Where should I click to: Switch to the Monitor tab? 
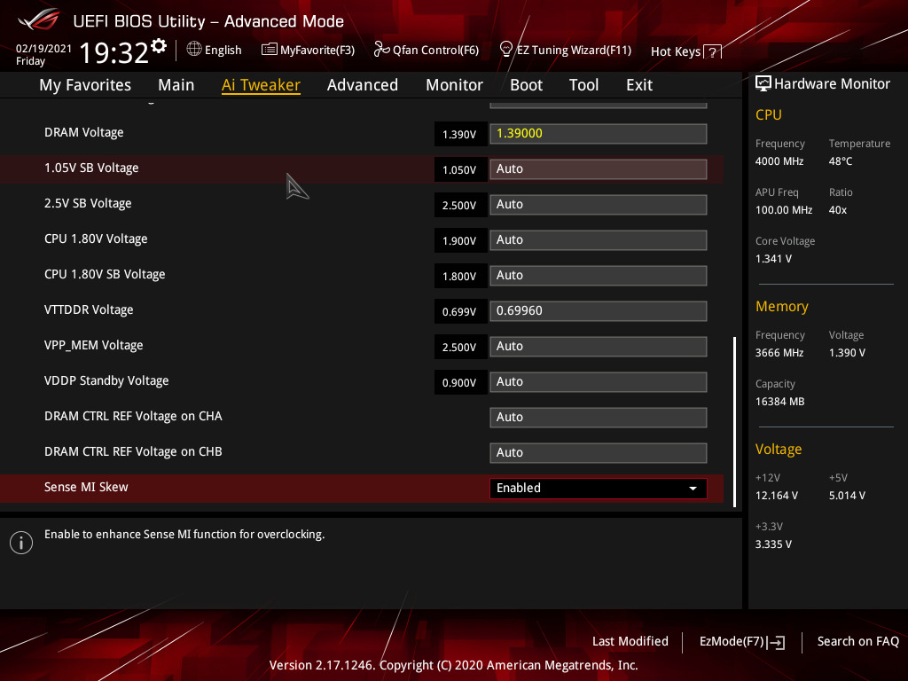(454, 85)
